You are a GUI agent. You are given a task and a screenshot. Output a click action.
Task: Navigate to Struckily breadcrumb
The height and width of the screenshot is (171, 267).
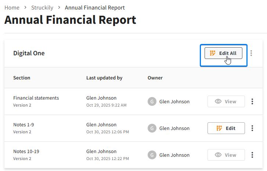(x=42, y=8)
